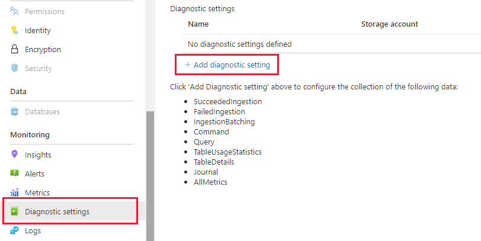Click the Permissions people icon

point(15,11)
